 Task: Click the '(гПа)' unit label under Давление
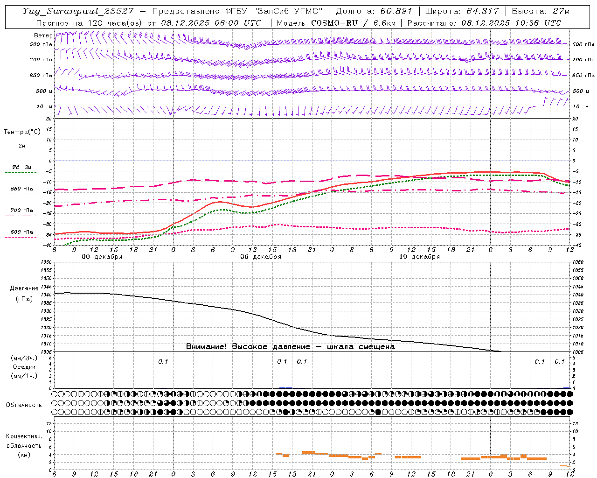click(x=24, y=299)
